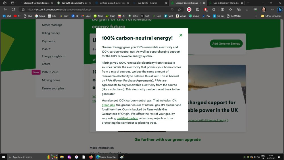The height and width of the screenshot is (160, 284).
Task: Open the Adblock Plus extension
Action: click(x=189, y=9)
